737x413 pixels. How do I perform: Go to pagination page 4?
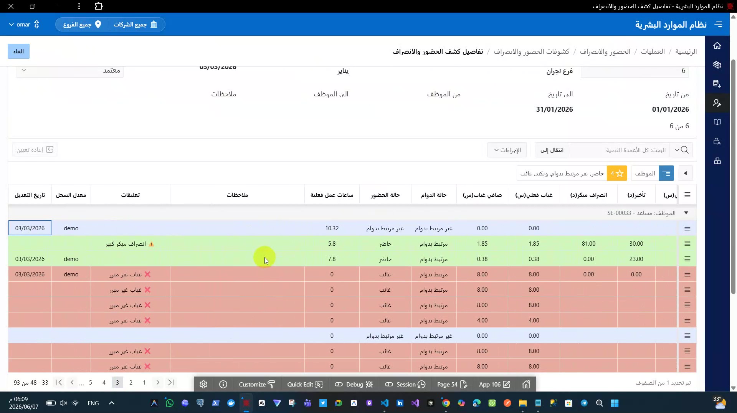click(104, 382)
